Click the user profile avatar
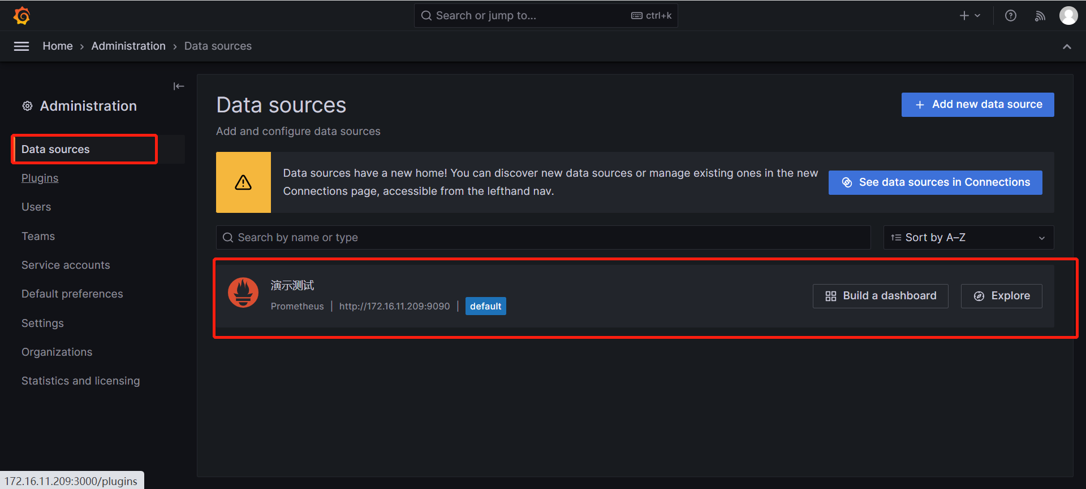 pyautogui.click(x=1068, y=16)
